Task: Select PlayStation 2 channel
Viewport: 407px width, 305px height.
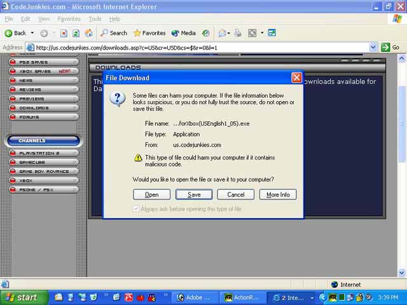Action: [x=44, y=153]
